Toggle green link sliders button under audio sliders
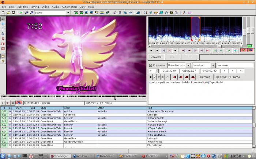The width and height of the screenshot is (256, 159). point(249,46)
